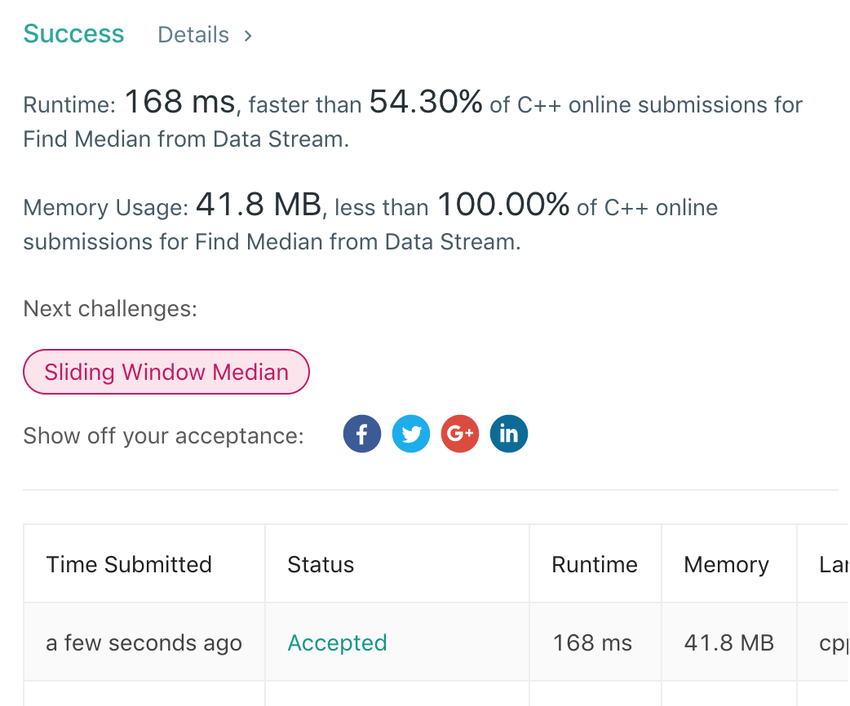Click the 100.00% memory percentile figure

503,205
